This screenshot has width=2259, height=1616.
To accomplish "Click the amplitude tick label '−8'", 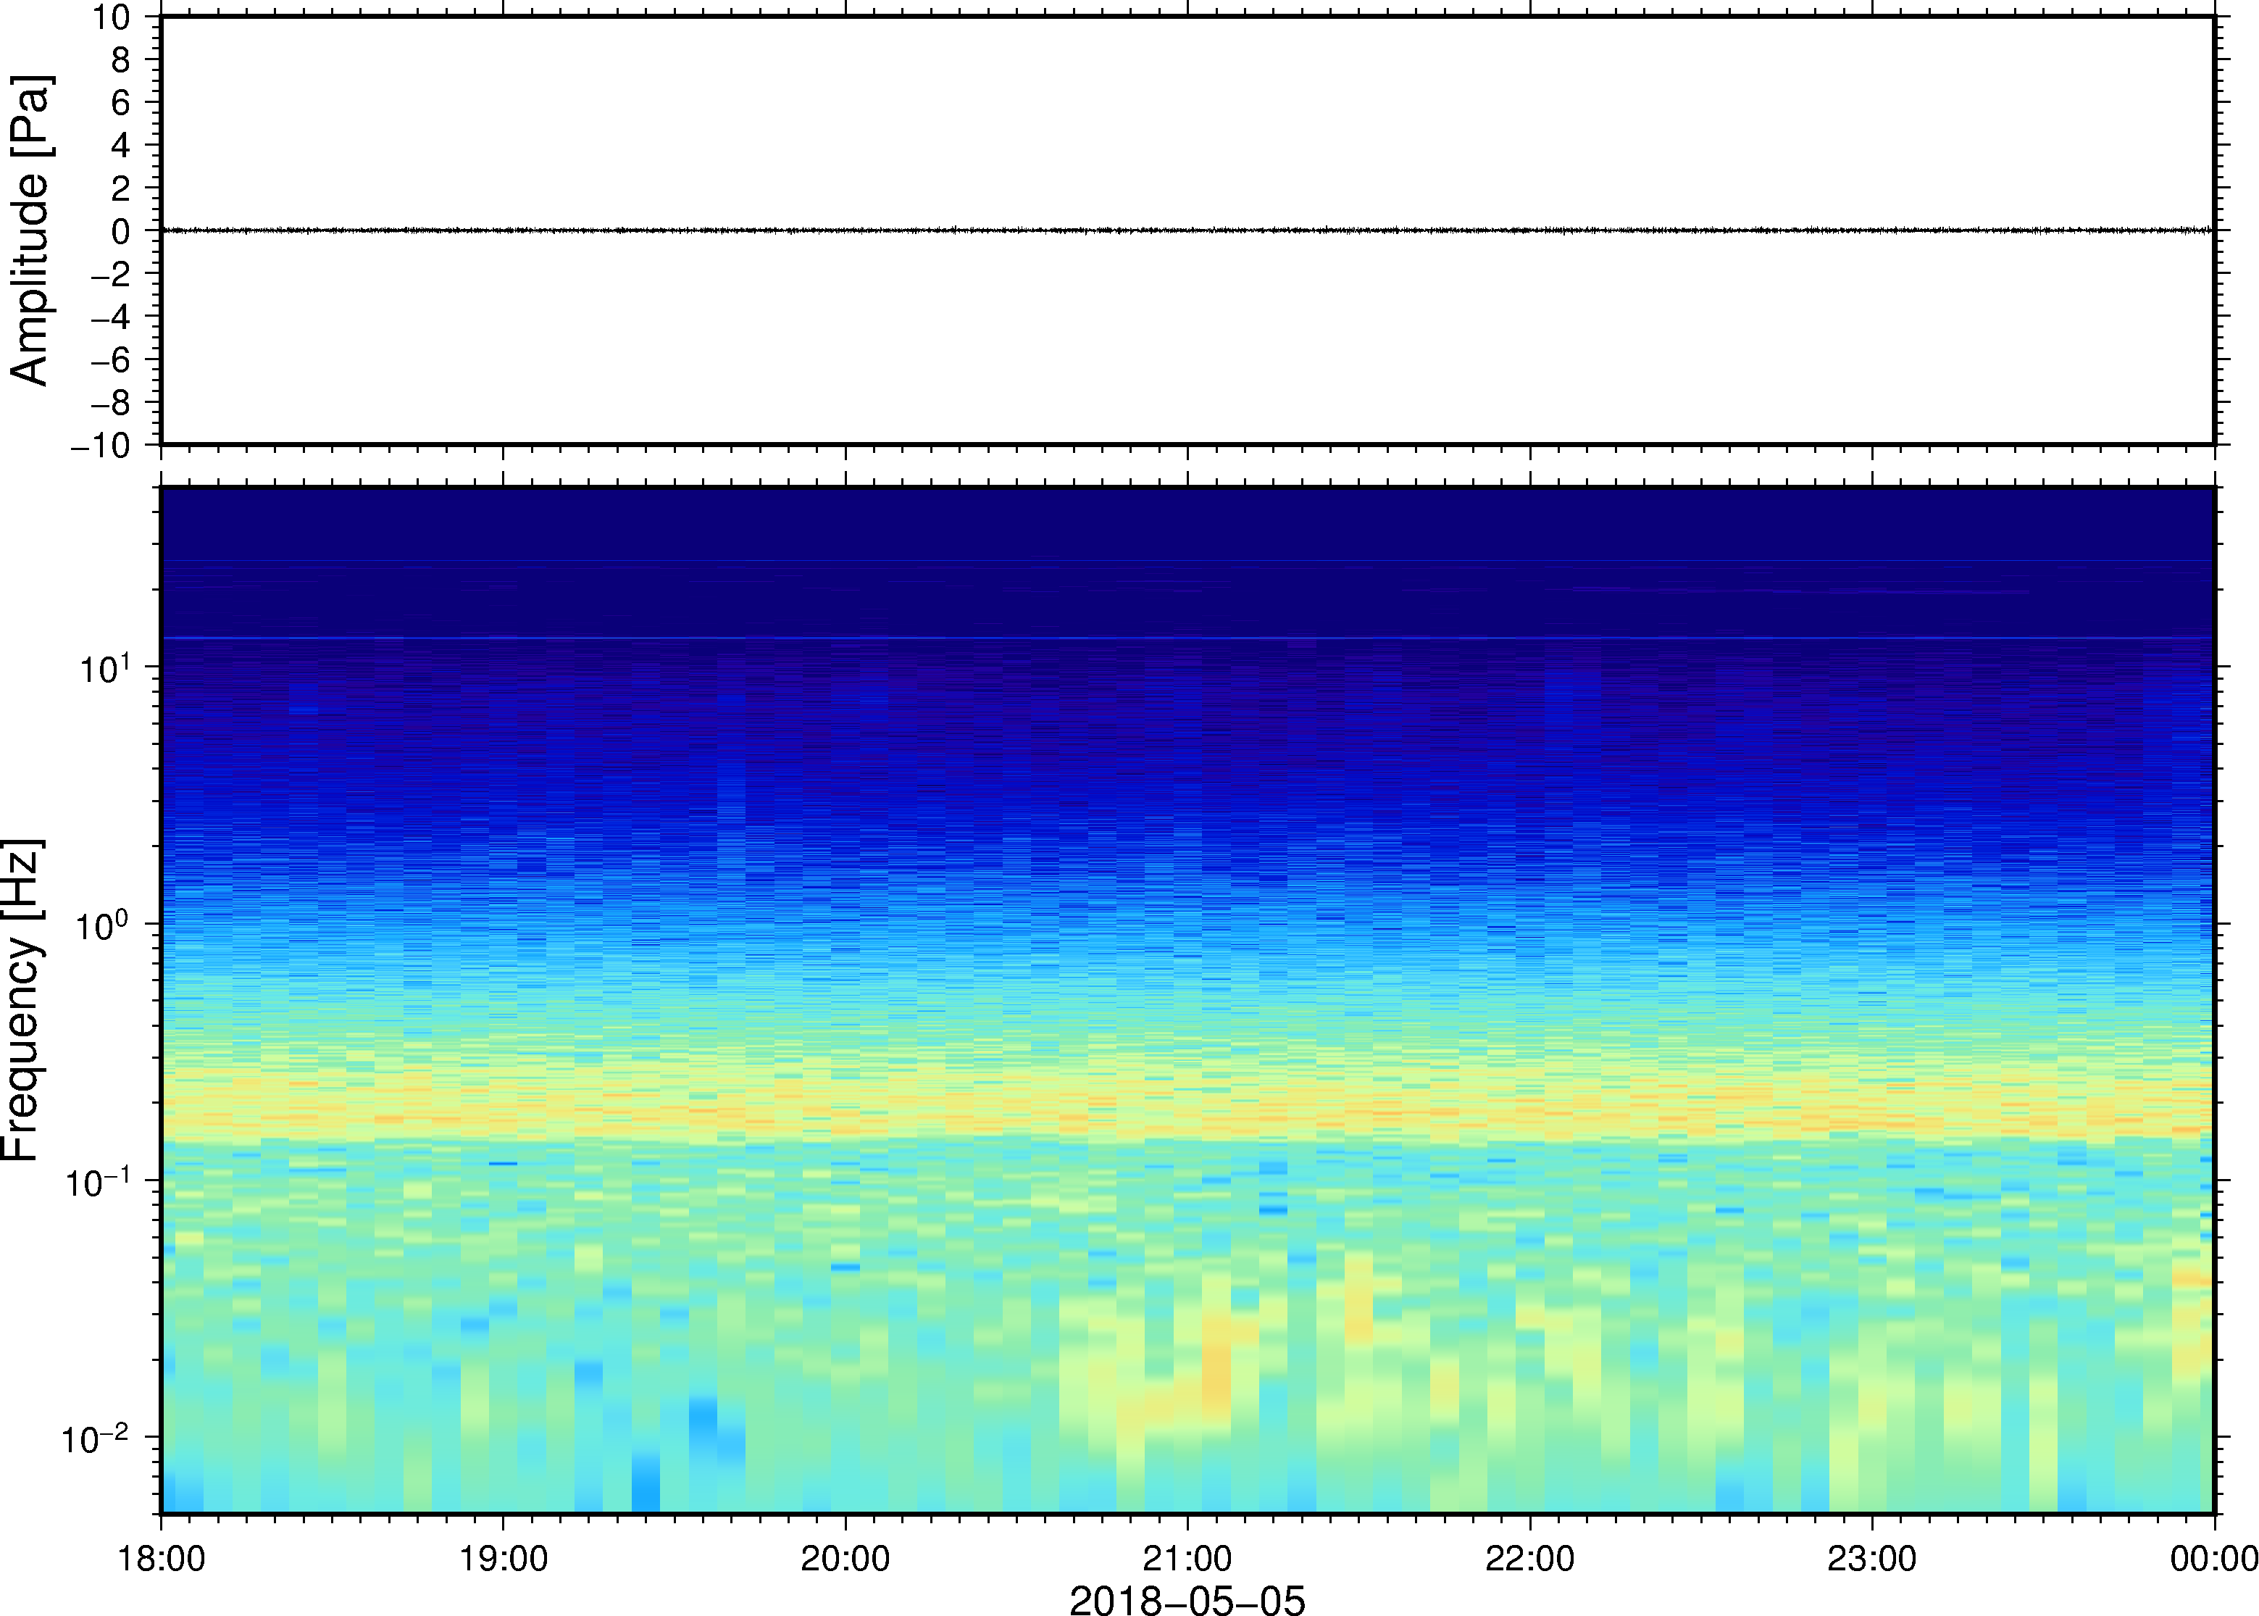I will 110,402.
